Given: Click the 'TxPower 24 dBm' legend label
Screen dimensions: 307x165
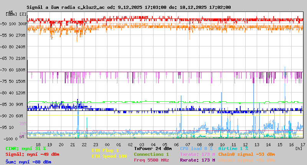Looking at the screenshot, I should [153, 148].
